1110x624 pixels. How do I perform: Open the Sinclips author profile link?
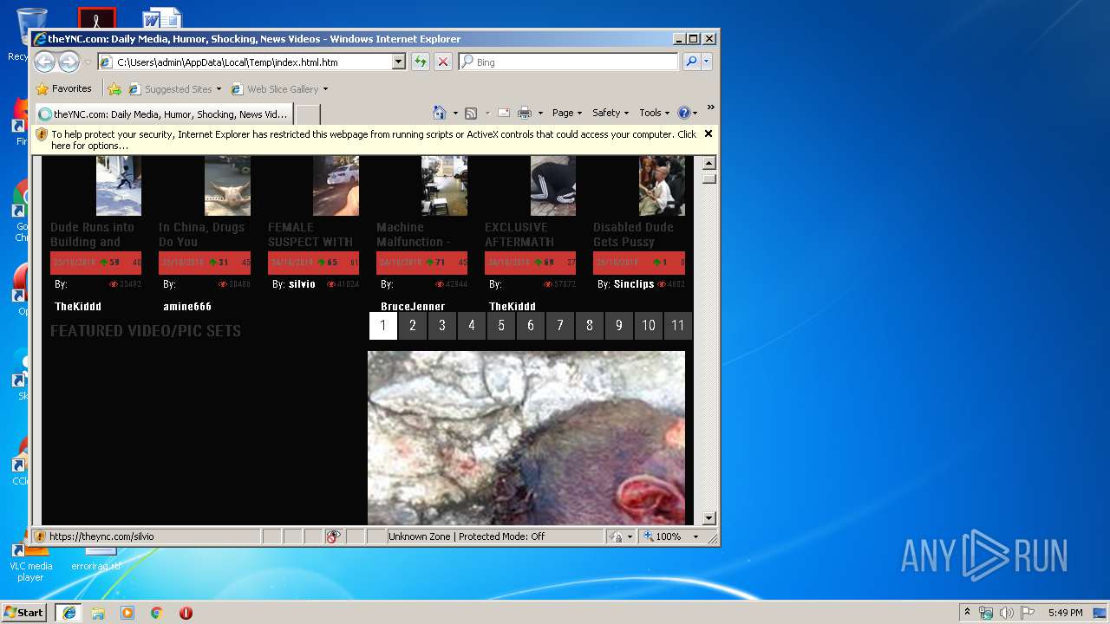pyautogui.click(x=634, y=284)
